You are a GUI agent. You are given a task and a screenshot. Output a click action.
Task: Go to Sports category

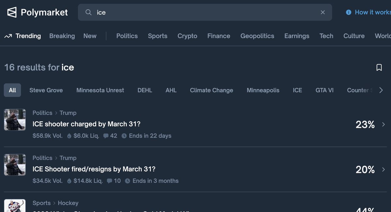point(158,36)
